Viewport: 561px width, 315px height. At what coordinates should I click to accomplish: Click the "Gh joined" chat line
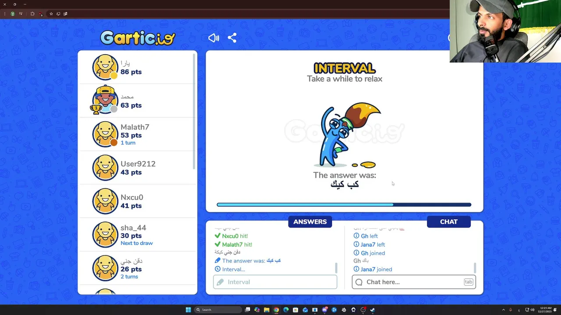click(x=369, y=253)
